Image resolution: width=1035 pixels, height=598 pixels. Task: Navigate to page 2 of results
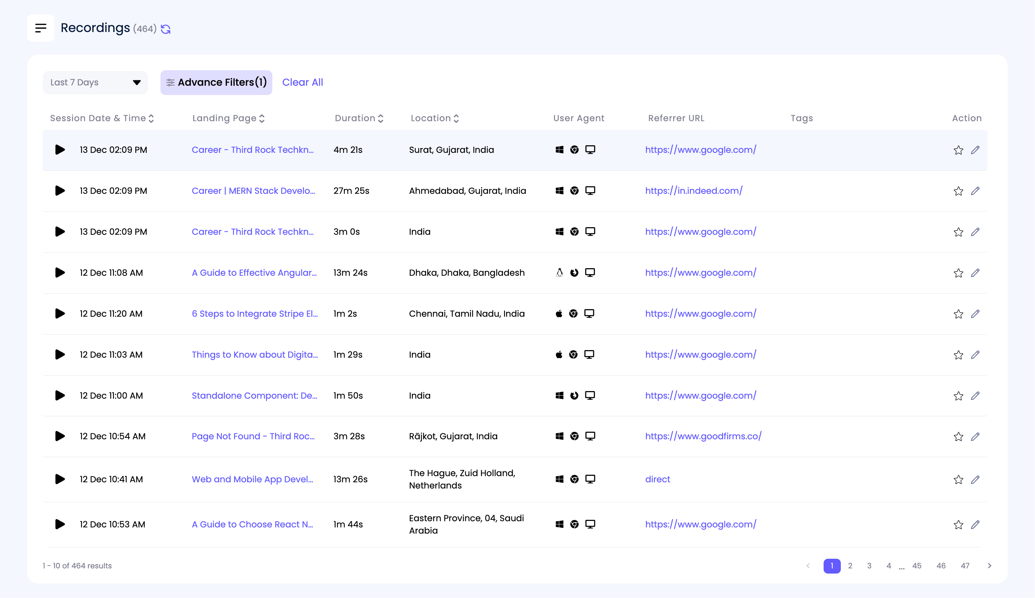point(850,565)
